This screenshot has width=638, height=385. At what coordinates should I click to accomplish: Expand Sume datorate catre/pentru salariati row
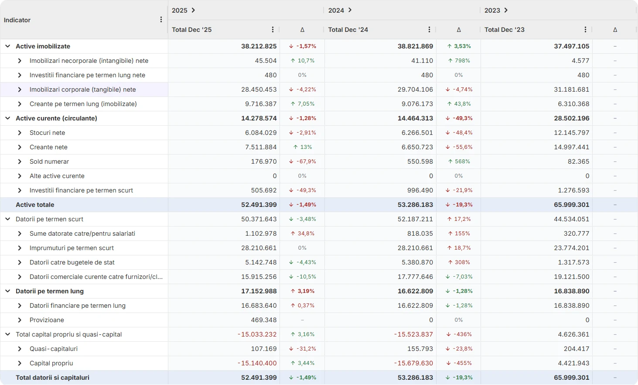(20, 234)
